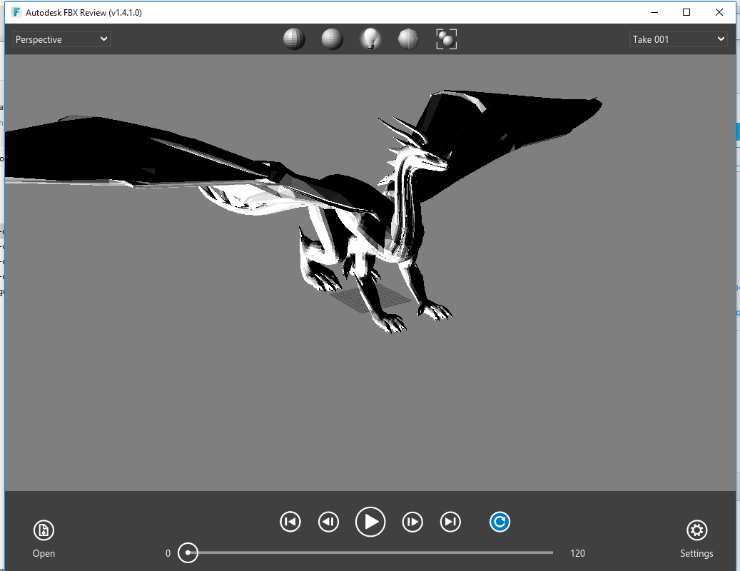740x571 pixels.
Task: Select the smooth shaded display mode sphere
Action: point(331,39)
